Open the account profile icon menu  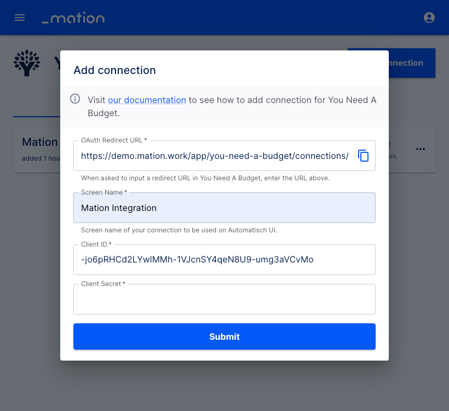pyautogui.click(x=429, y=18)
